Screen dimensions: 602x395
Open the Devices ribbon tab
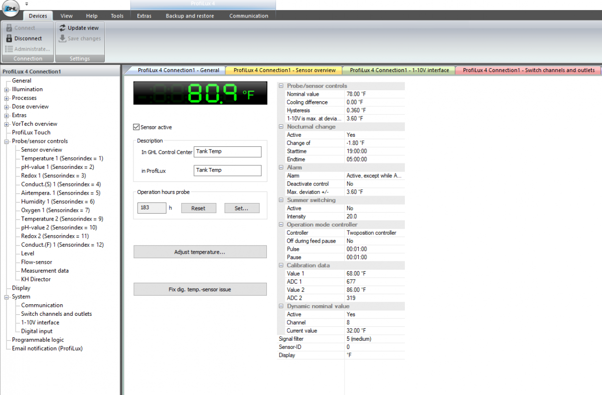[38, 16]
